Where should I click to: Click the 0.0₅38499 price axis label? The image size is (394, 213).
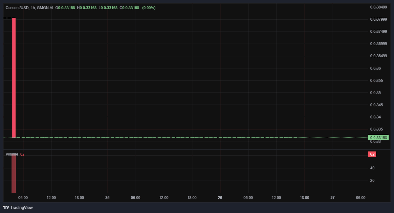(x=378, y=7)
